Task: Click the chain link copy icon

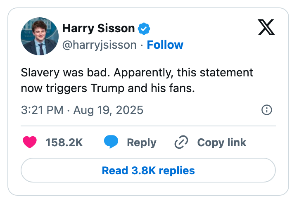Action: point(181,142)
